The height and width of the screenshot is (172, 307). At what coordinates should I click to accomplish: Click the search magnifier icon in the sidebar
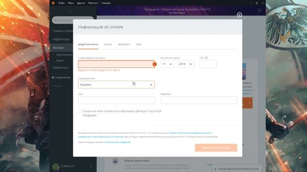(56, 20)
